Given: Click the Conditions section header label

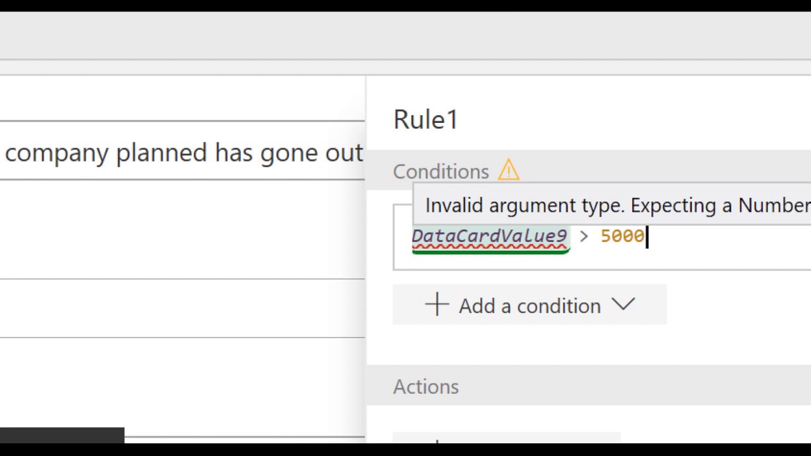Looking at the screenshot, I should [441, 171].
